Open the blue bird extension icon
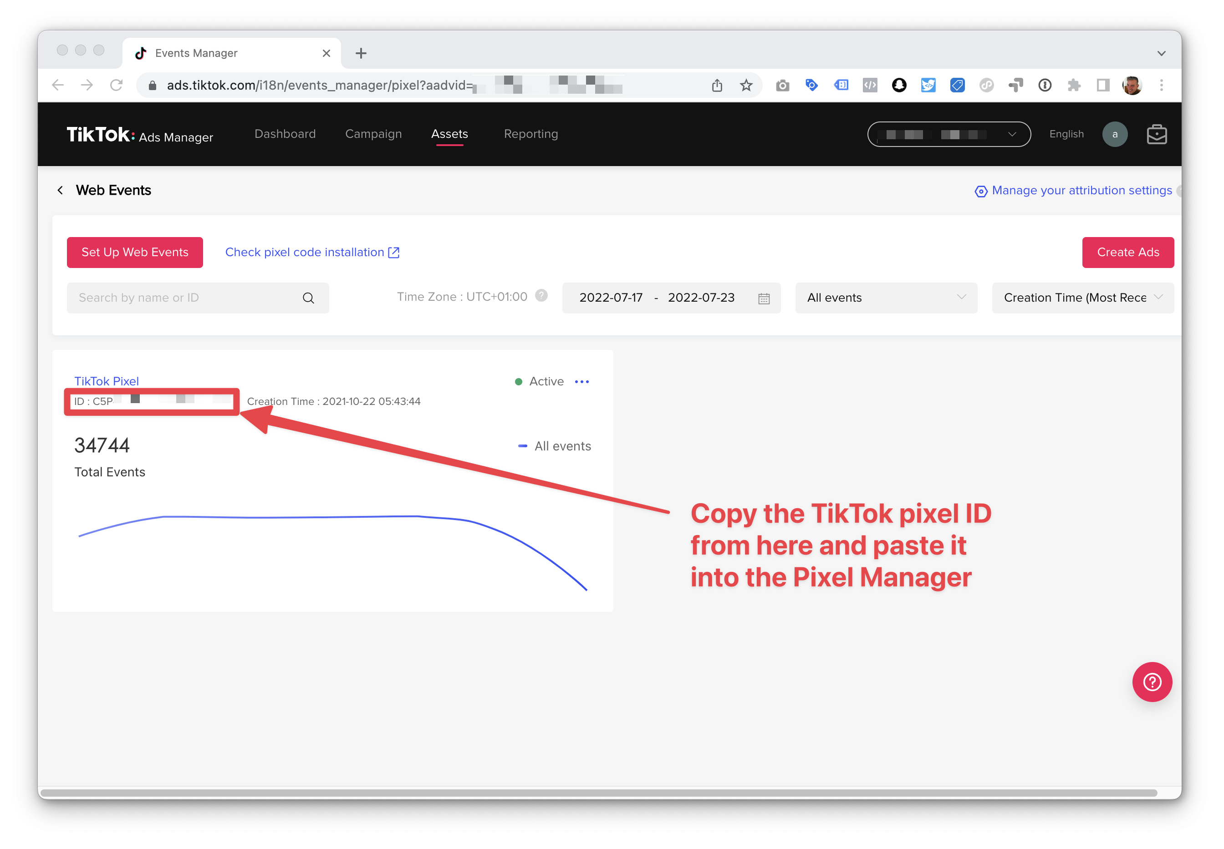Viewport: 1224px width, 849px height. [928, 85]
